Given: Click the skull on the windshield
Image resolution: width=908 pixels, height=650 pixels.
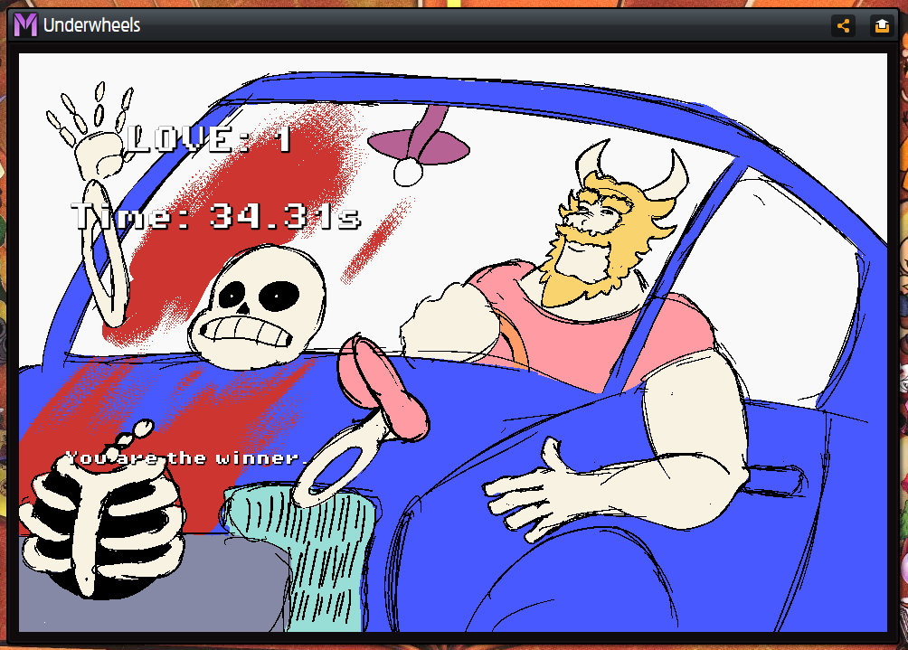Looking at the screenshot, I should click(x=257, y=307).
